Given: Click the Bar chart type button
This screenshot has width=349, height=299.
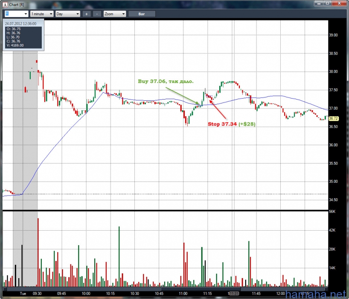Looking at the screenshot, I should [x=142, y=14].
